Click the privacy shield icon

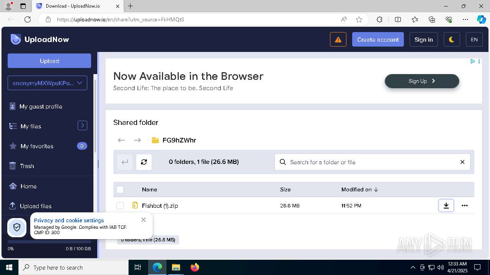17,228
